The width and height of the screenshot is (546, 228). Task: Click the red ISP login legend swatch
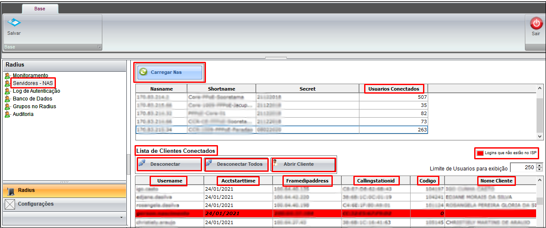(479, 153)
